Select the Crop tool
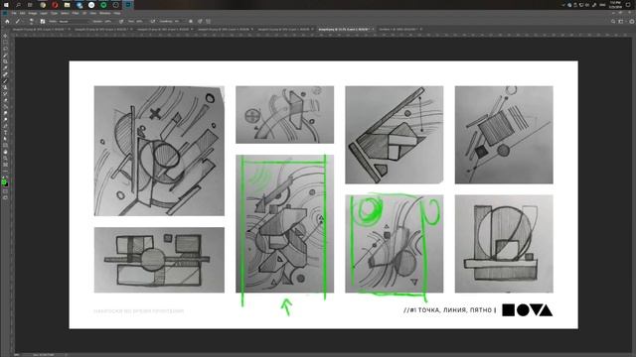Viewport: 636px width, 357px height. pyautogui.click(x=5, y=61)
